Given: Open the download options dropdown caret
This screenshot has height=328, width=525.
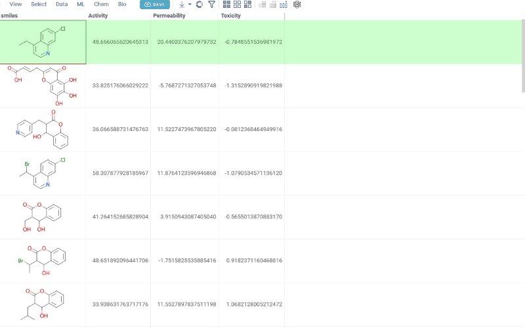Looking at the screenshot, I should 190,5.
